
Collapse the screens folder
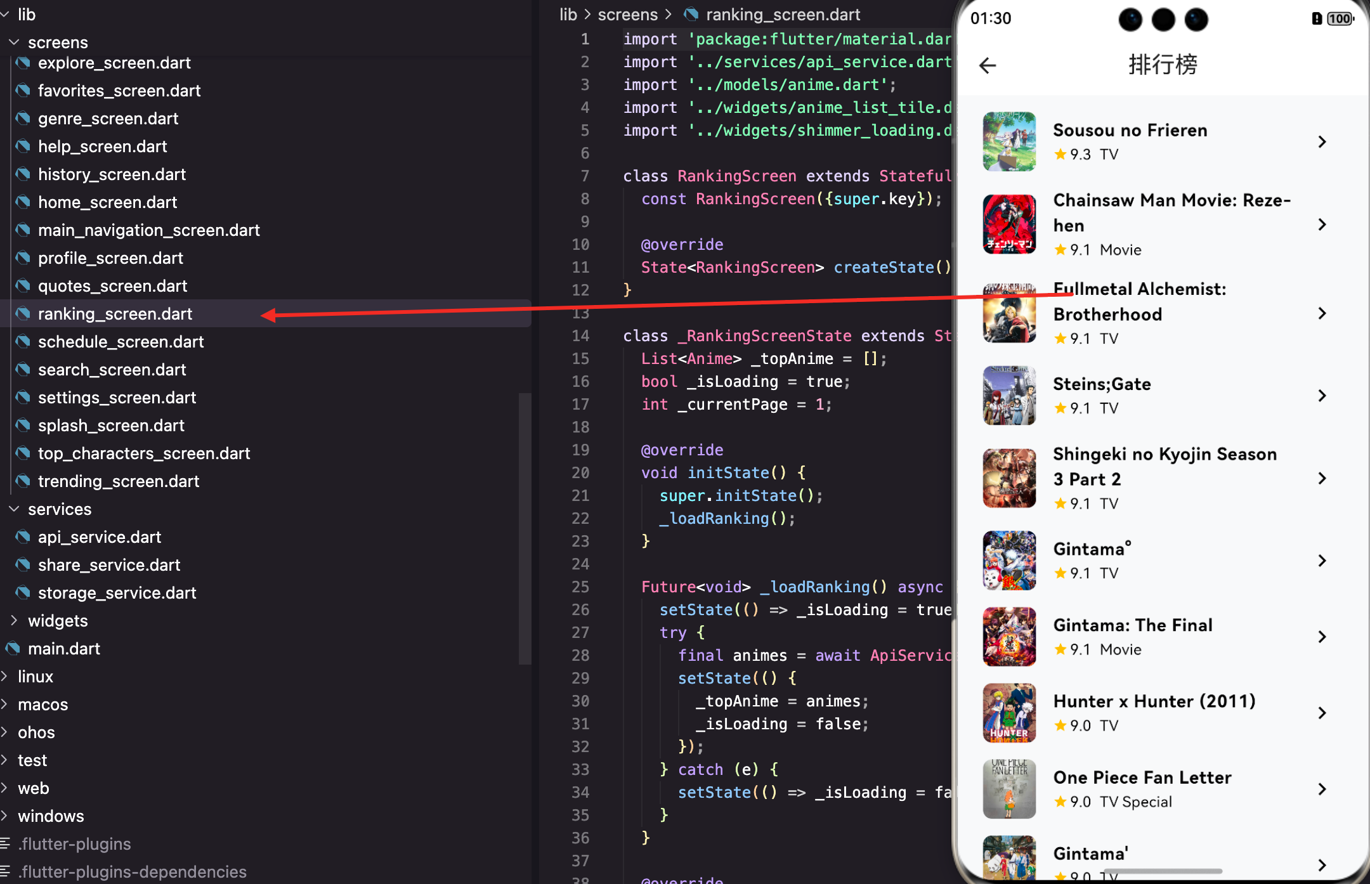[14, 42]
